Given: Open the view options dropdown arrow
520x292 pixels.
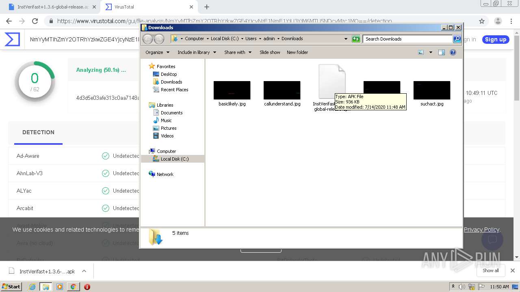Looking at the screenshot, I should 431,52.
